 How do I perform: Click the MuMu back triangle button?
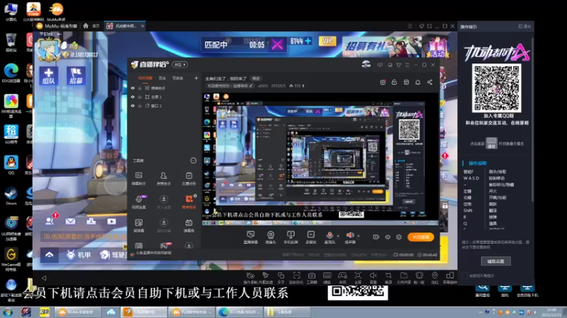pyautogui.click(x=44, y=278)
